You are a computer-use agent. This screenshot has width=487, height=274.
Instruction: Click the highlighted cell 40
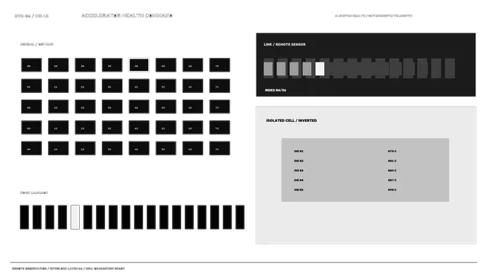tap(138, 65)
